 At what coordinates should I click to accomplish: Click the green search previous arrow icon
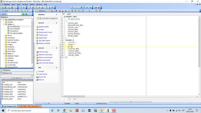tap(23, 14)
